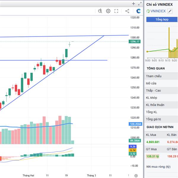This screenshot has height=178, width=178.
Task: Open the VNINDEX symbol link
Action: coord(158,11)
